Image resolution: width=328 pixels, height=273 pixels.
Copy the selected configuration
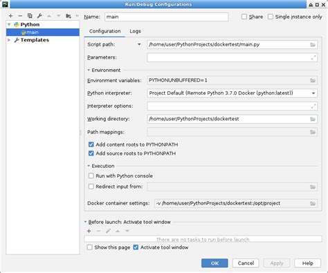pos(30,16)
